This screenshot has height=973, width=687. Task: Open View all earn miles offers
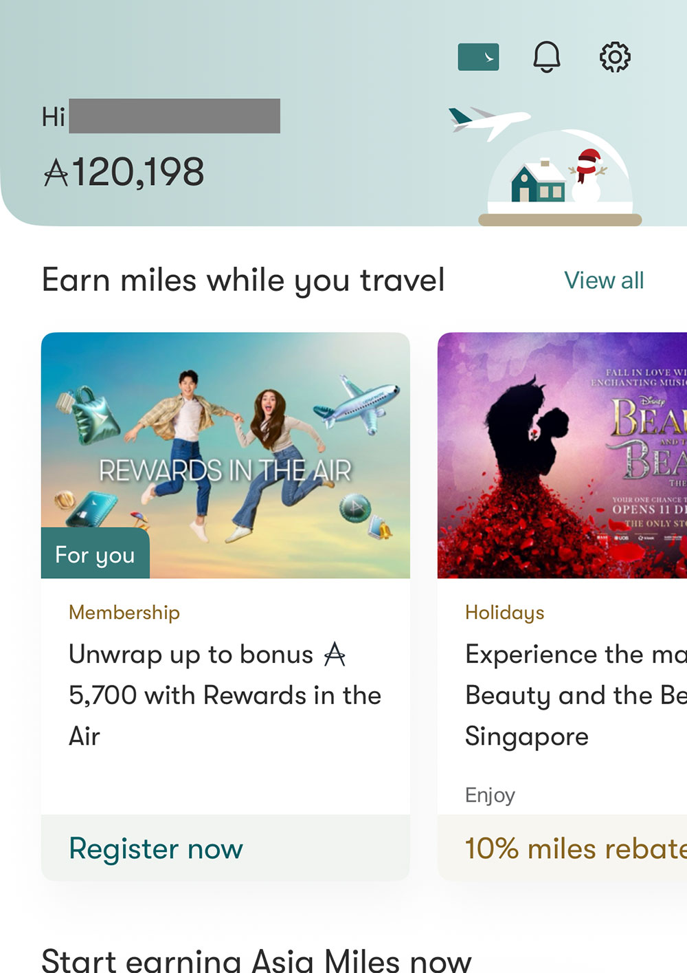(604, 281)
